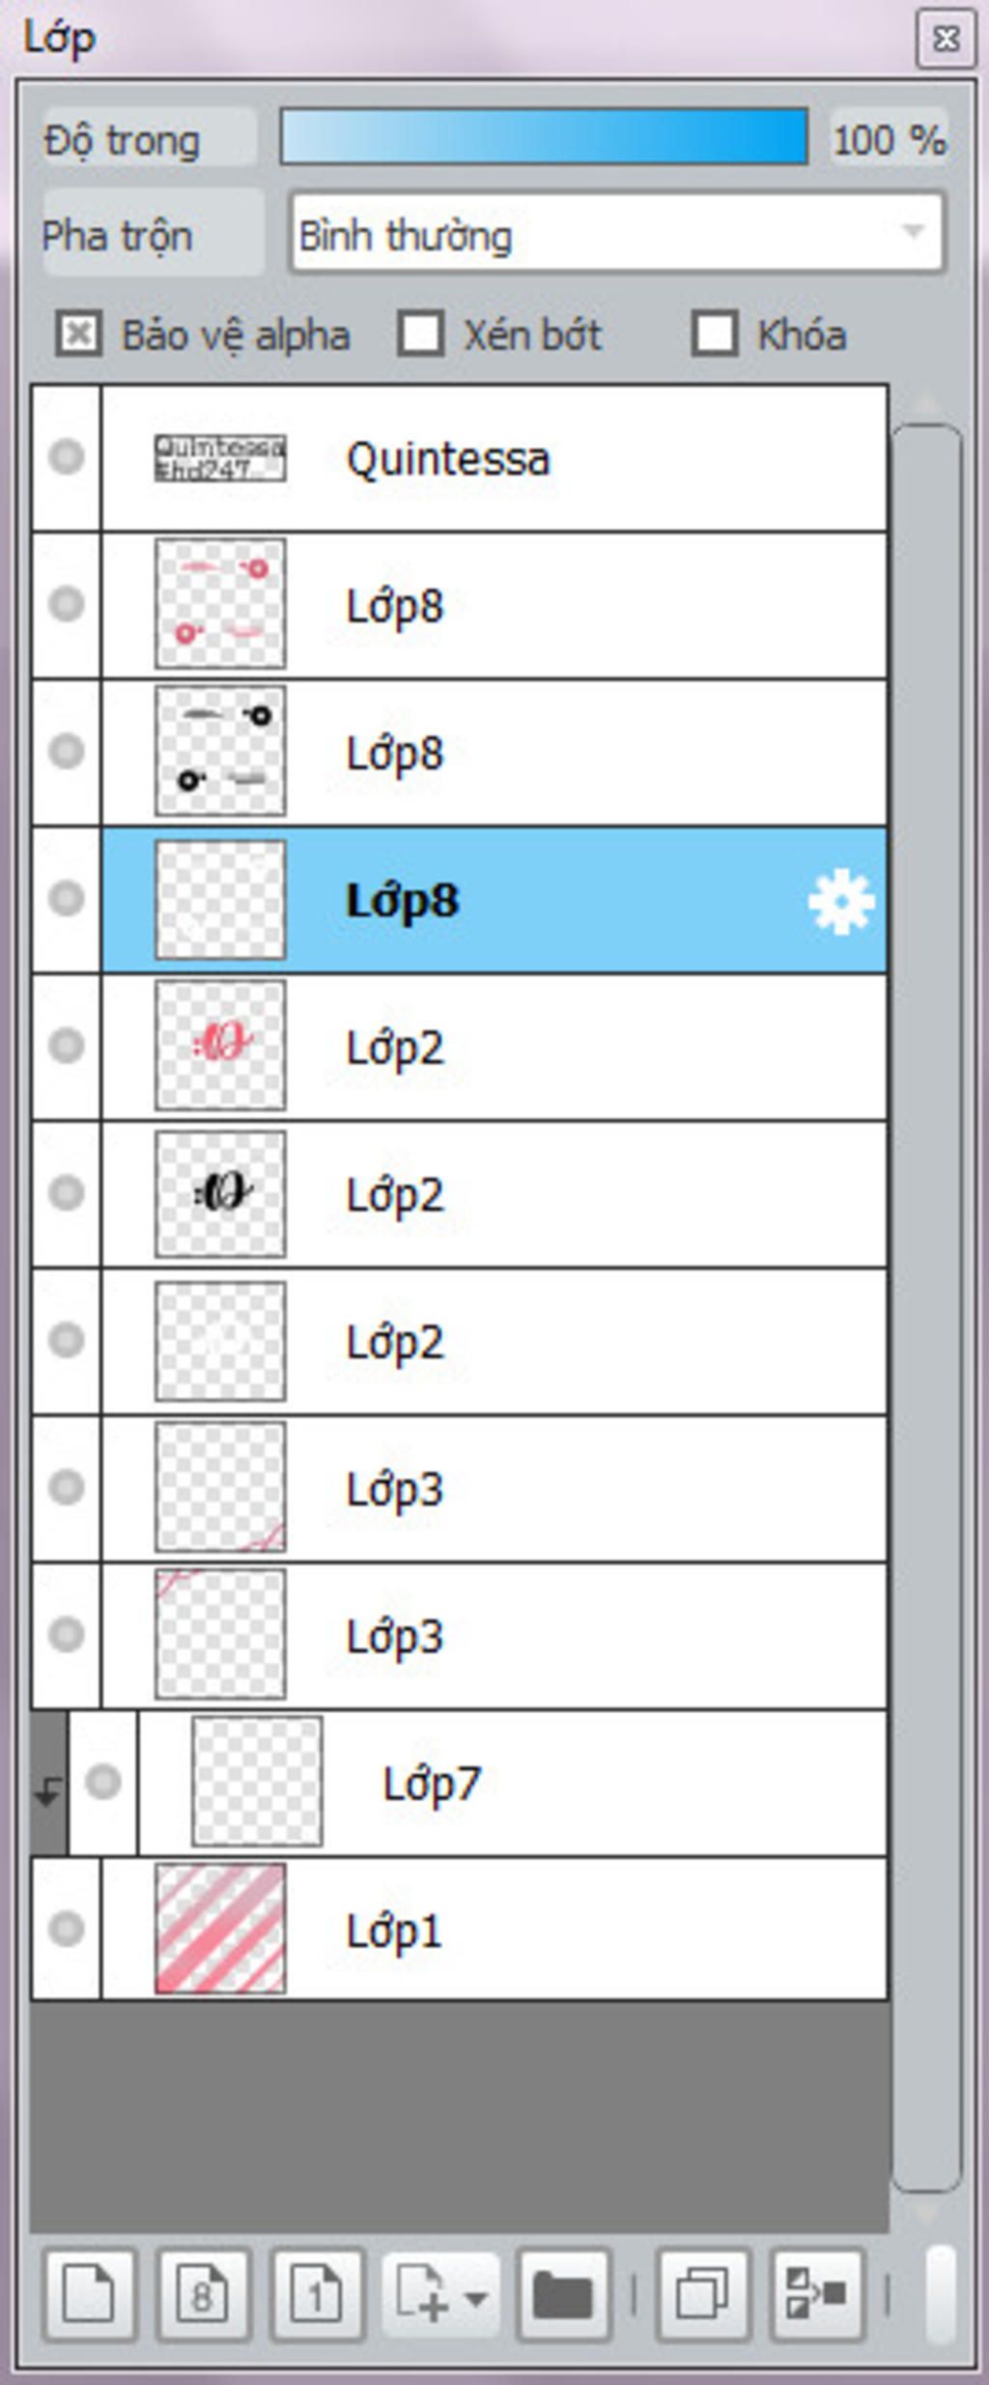Adjust the Độ trong opacity slider
This screenshot has height=2385, width=989.
pyautogui.click(x=544, y=136)
